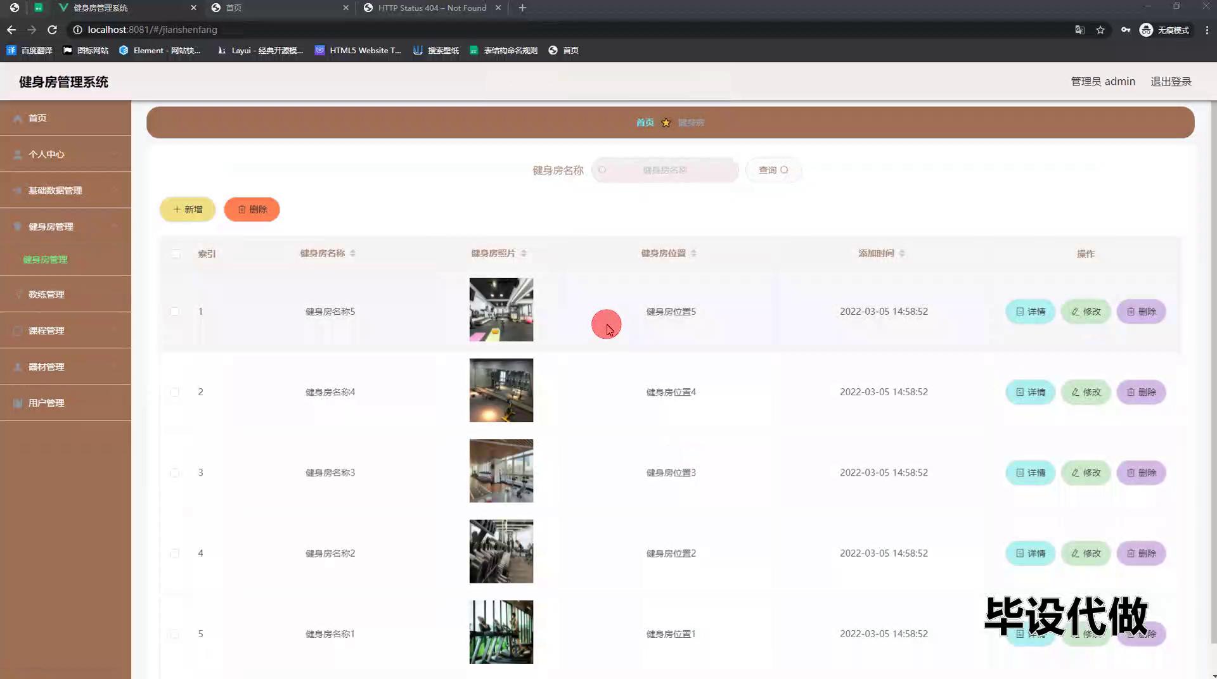Viewport: 1217px width, 679px height.
Task: Click the password key icon in toolbar
Action: click(1126, 30)
